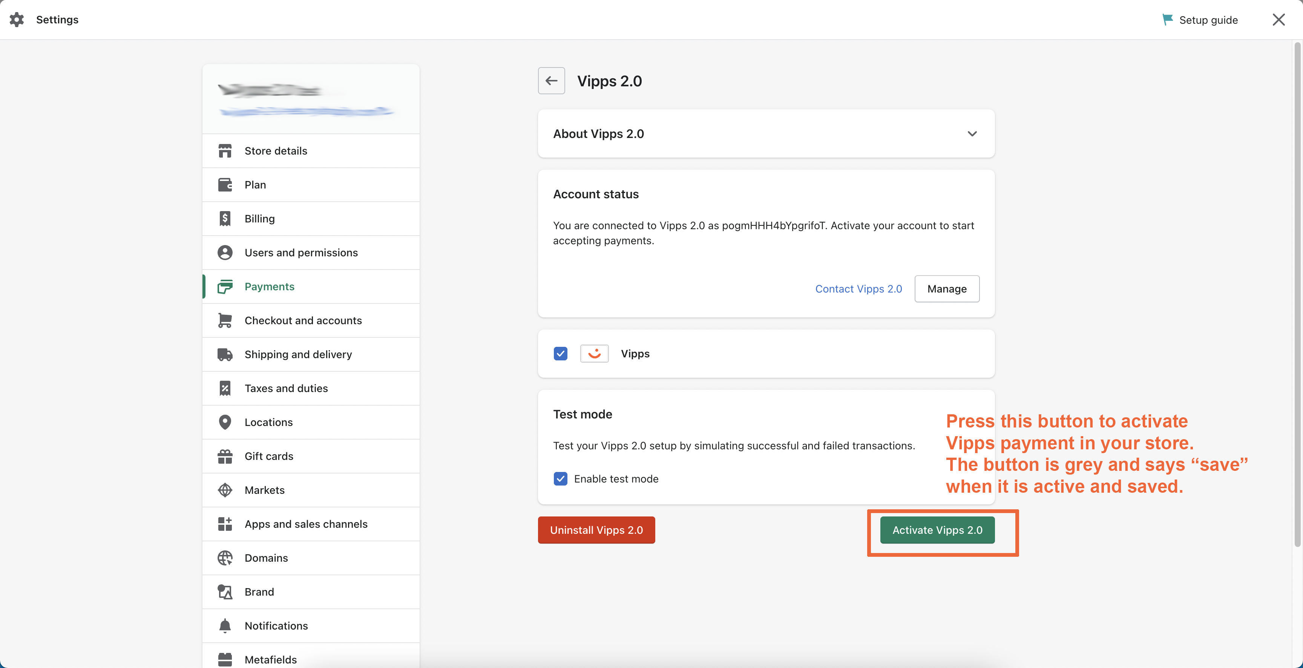This screenshot has height=668, width=1303.
Task: Enable test mode checkbox for Vipps
Action: (560, 478)
